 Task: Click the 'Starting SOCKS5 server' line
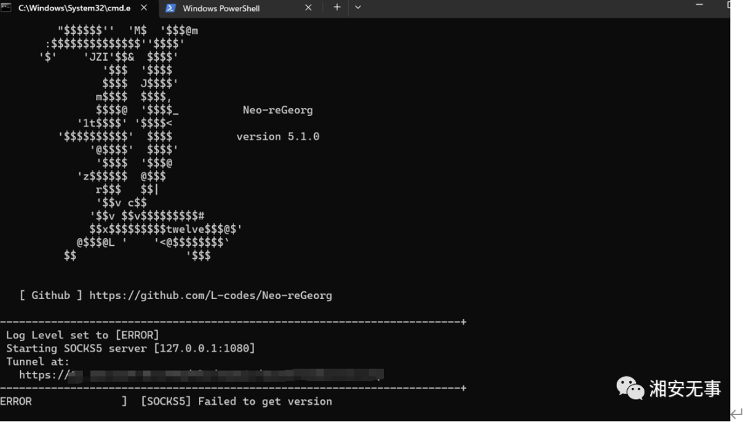click(x=131, y=349)
